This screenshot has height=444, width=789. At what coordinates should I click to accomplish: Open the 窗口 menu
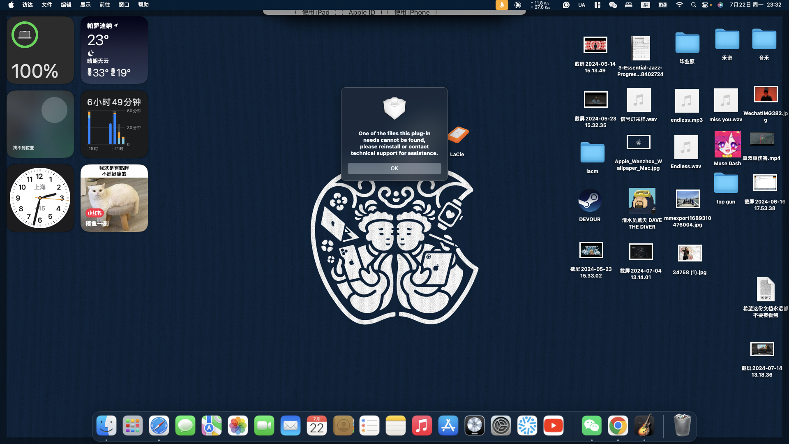point(124,5)
